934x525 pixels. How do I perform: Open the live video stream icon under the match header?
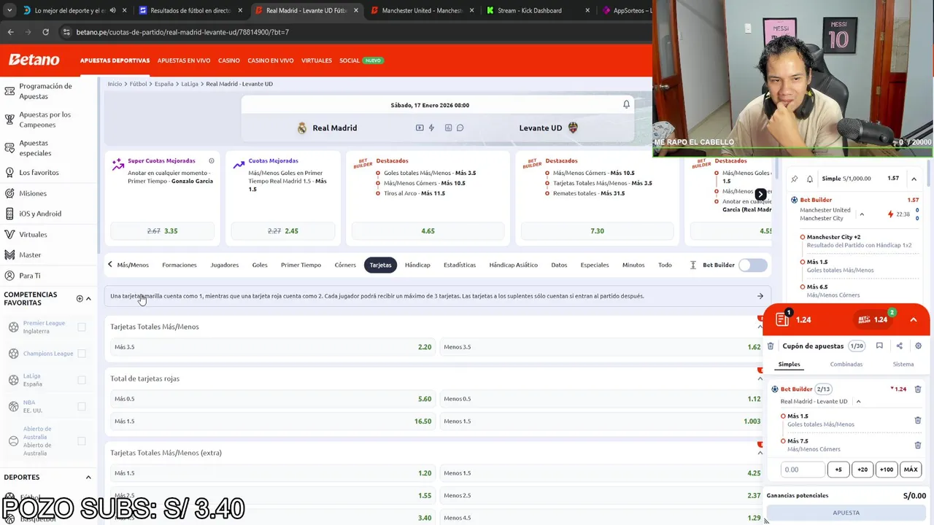[420, 128]
